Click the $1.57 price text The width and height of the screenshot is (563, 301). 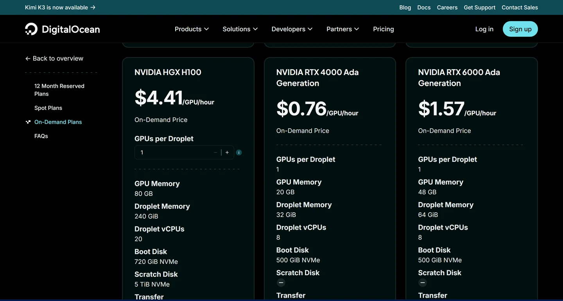pos(441,109)
